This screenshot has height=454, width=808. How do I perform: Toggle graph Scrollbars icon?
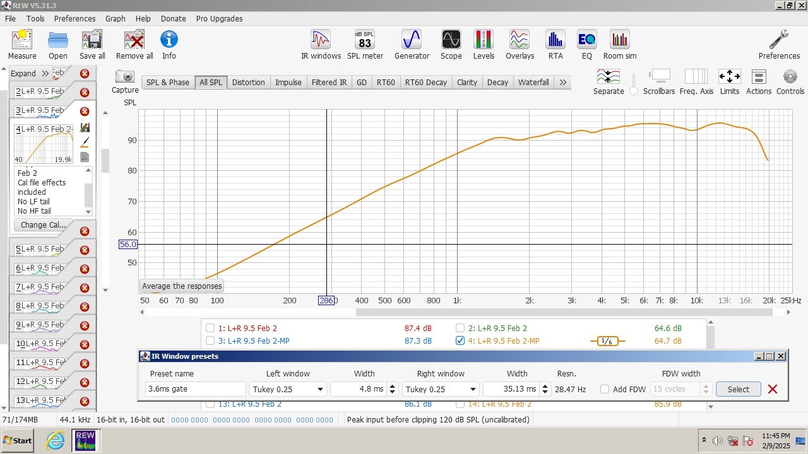[x=659, y=82]
